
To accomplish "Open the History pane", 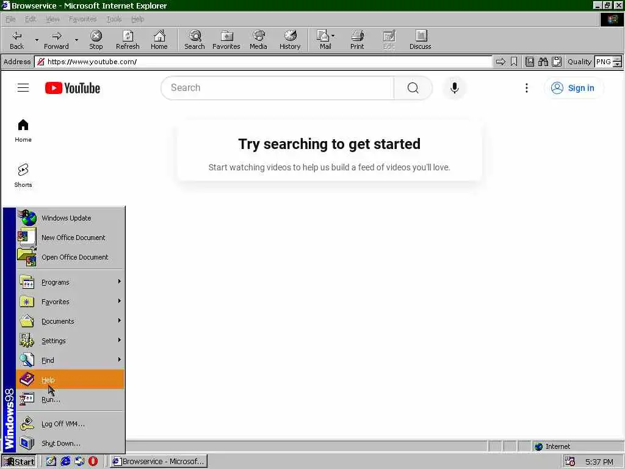I will coord(290,40).
